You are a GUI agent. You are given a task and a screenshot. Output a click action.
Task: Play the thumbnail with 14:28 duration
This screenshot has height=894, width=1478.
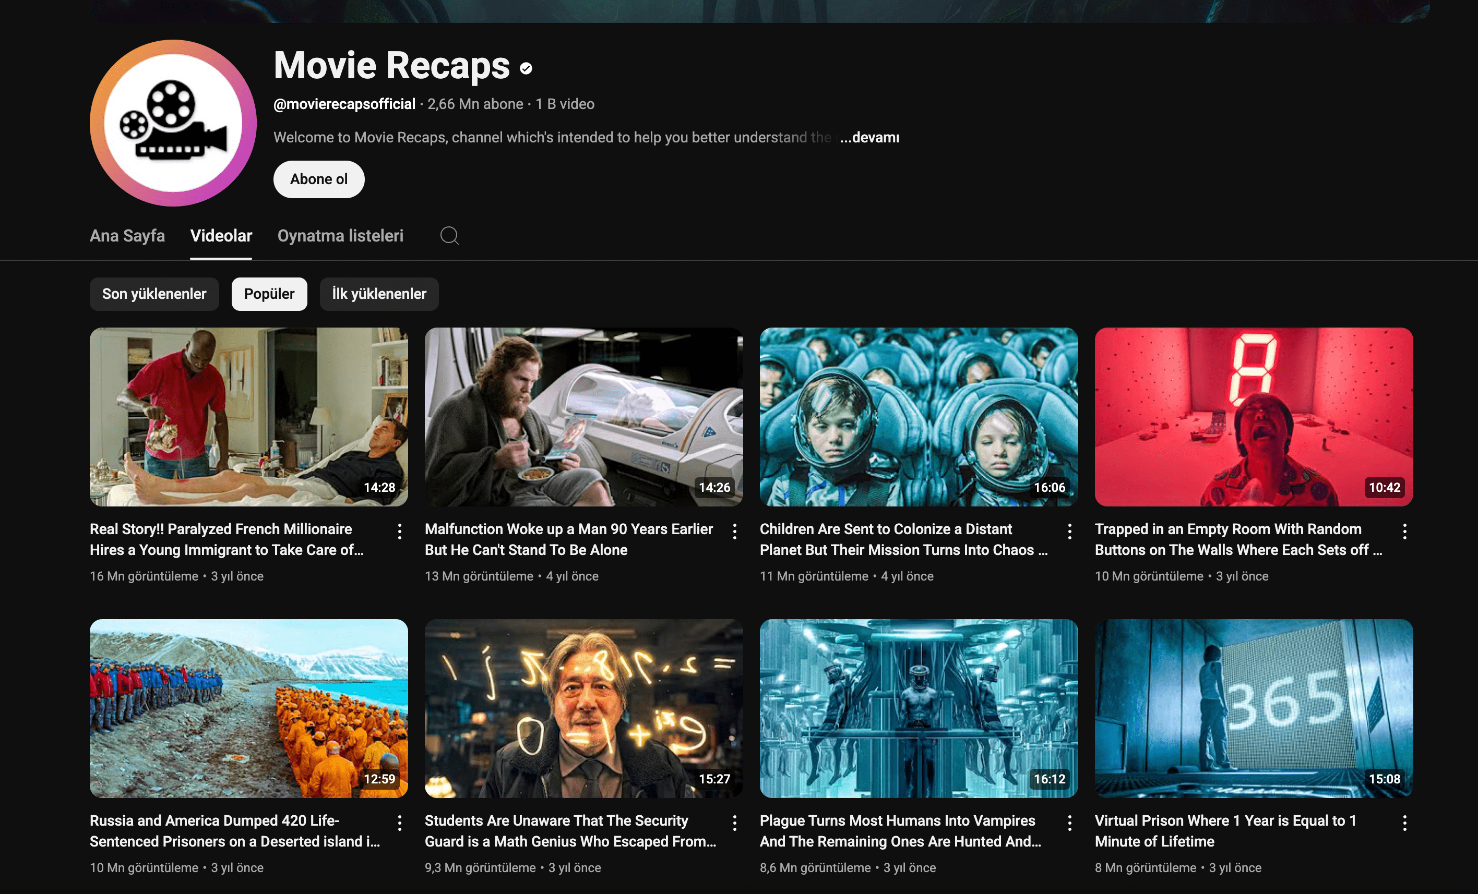[248, 417]
